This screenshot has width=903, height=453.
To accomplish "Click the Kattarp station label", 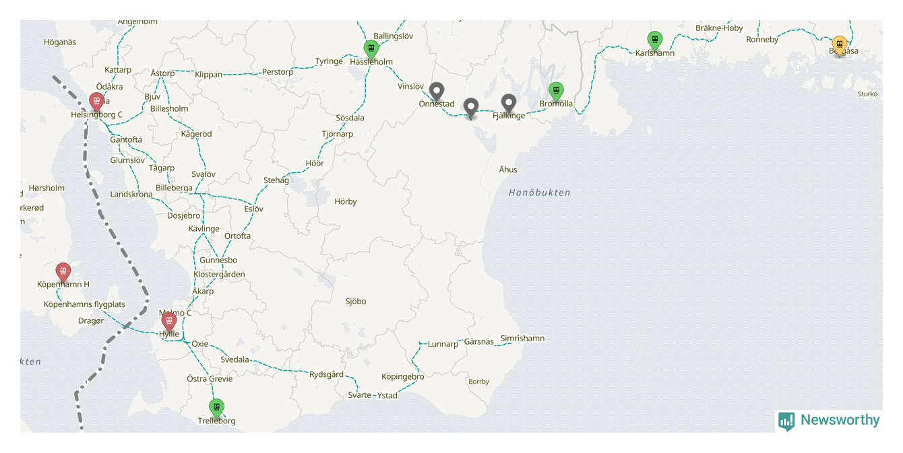I will (x=118, y=69).
